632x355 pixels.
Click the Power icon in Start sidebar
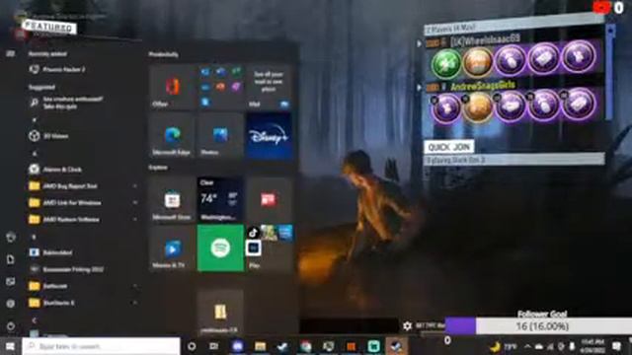click(x=11, y=326)
